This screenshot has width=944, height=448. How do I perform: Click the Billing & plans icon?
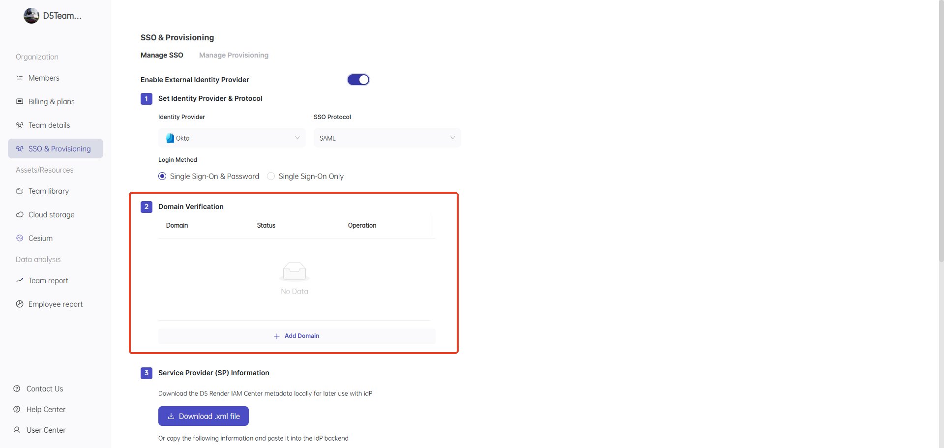pyautogui.click(x=20, y=102)
